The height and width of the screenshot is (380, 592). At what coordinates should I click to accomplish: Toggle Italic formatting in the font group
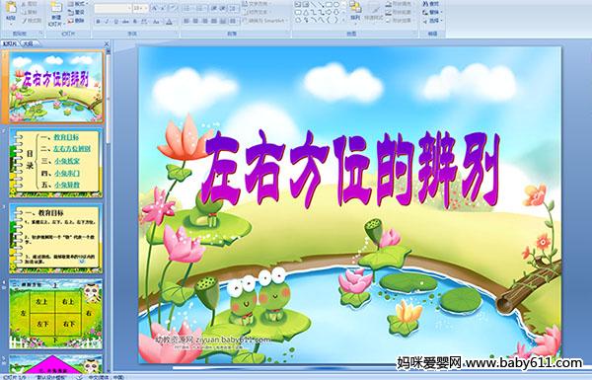pyautogui.click(x=107, y=22)
